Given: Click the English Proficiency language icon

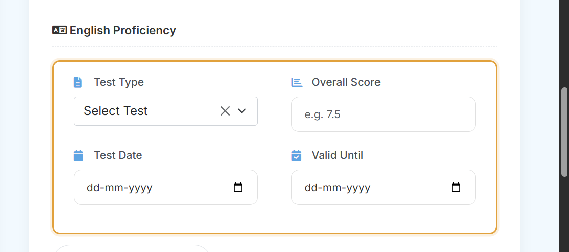Looking at the screenshot, I should click(59, 30).
